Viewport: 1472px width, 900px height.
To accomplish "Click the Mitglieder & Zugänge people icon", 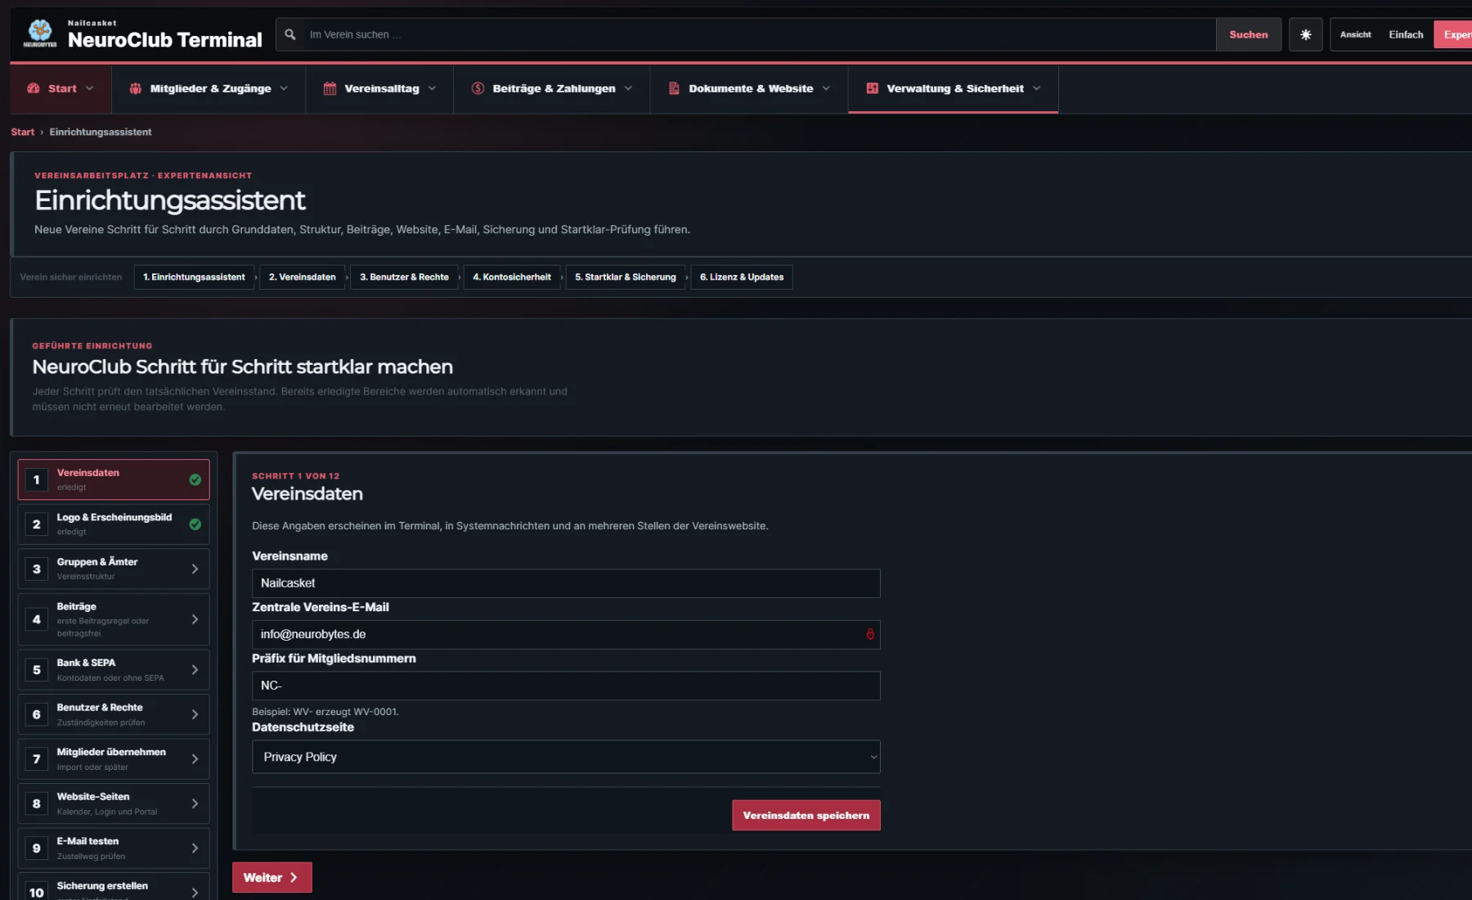I will click(136, 88).
